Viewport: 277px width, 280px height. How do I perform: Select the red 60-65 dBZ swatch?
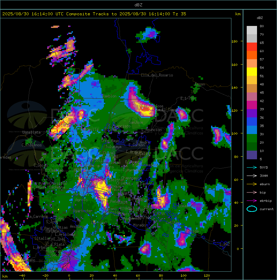[252, 47]
